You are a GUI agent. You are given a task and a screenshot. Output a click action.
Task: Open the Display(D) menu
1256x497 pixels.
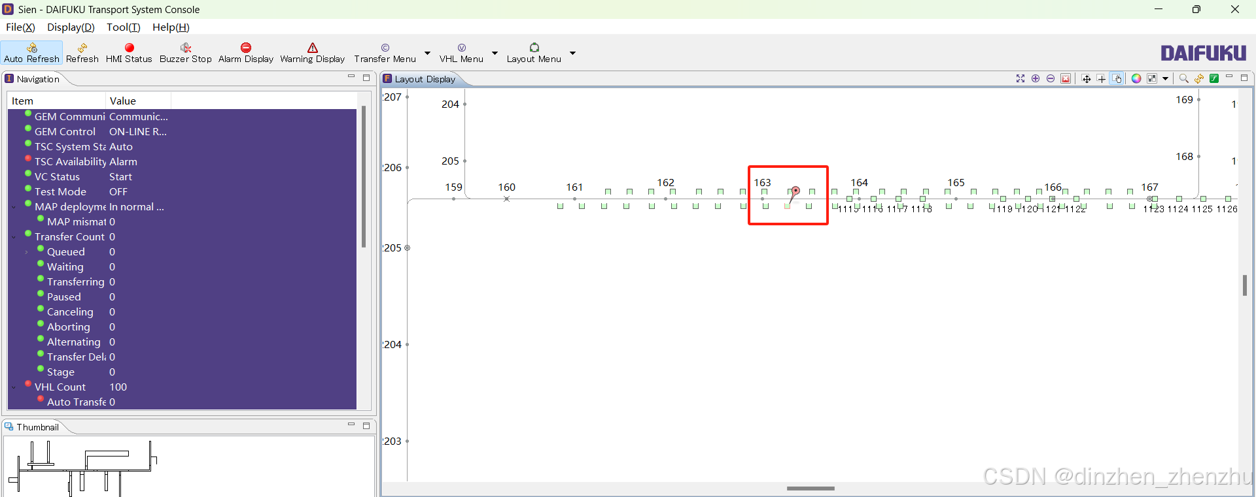[71, 27]
